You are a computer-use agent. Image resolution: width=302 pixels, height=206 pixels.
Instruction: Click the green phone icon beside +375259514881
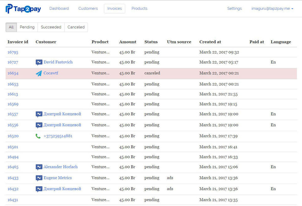click(x=38, y=136)
